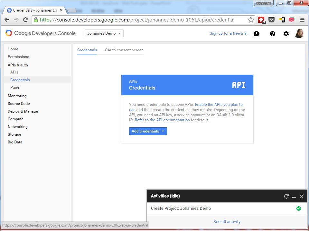Click the user profile avatar
The image size is (309, 231).
click(299, 33)
